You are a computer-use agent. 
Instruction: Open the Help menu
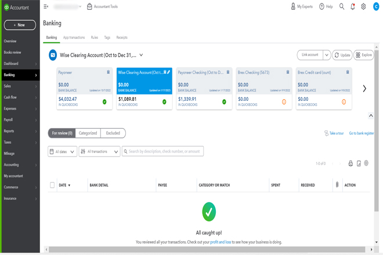point(326,6)
